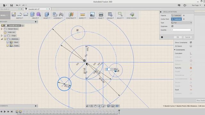The width and height of the screenshot is (205, 115).
Task: Click the info icon in Circular Pattern dialog
Action: tap(162, 37)
